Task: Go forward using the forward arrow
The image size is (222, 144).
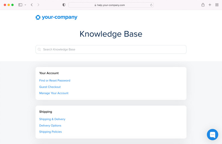Action: click(38, 5)
